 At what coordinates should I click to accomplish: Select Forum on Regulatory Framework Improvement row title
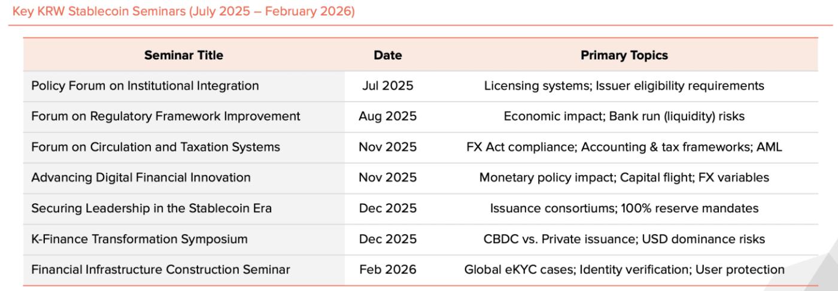[x=166, y=117]
